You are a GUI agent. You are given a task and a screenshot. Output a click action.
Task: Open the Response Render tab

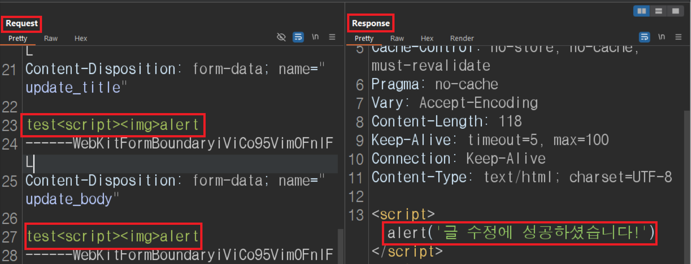pyautogui.click(x=462, y=38)
